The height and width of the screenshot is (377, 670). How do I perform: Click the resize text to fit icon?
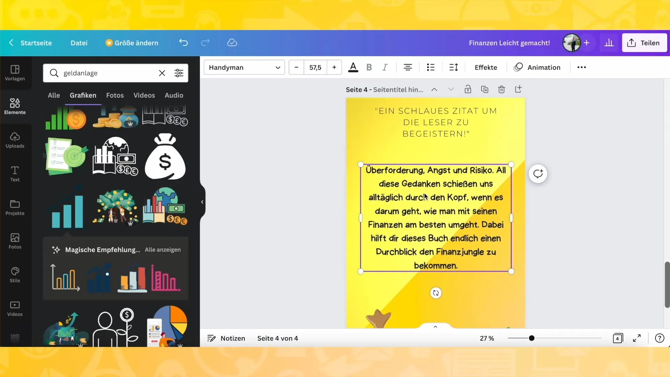(x=454, y=67)
